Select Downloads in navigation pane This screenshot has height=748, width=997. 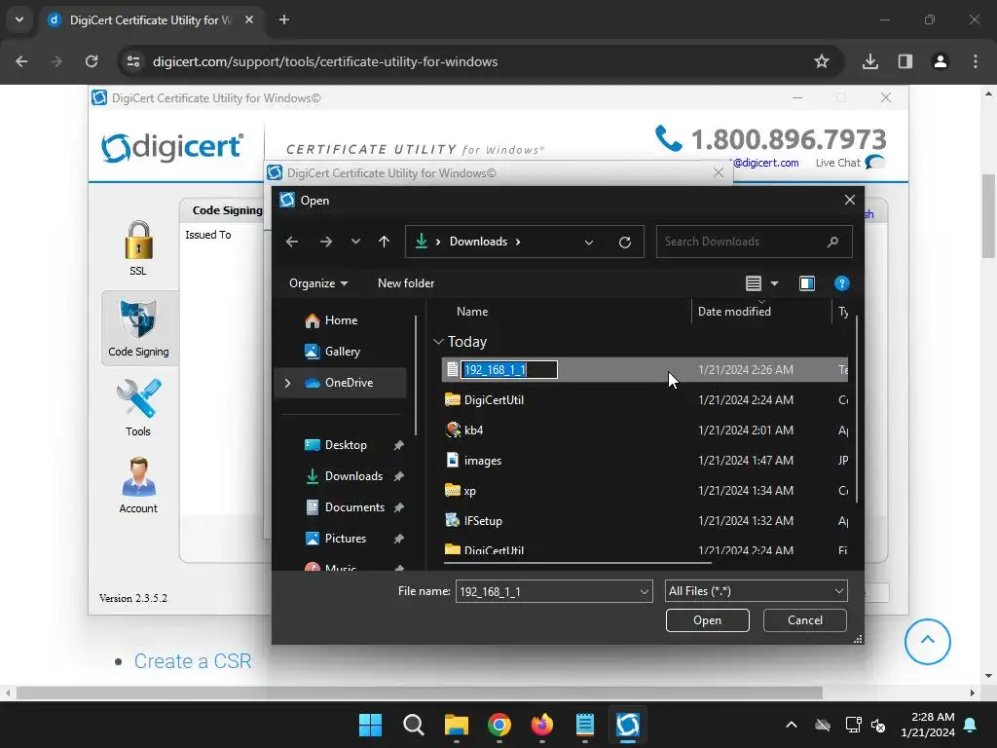click(x=353, y=476)
